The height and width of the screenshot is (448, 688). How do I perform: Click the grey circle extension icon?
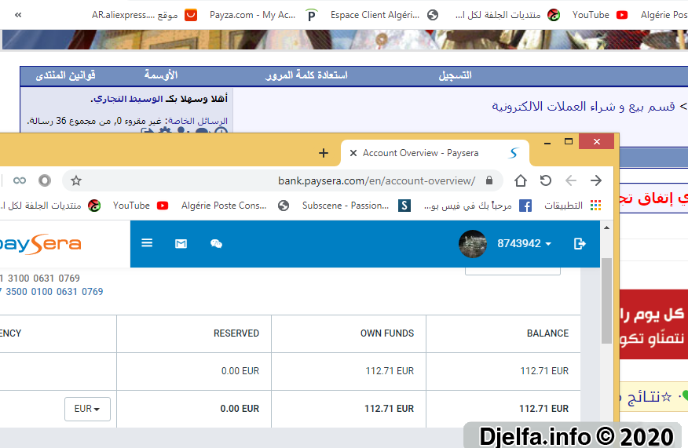(45, 180)
